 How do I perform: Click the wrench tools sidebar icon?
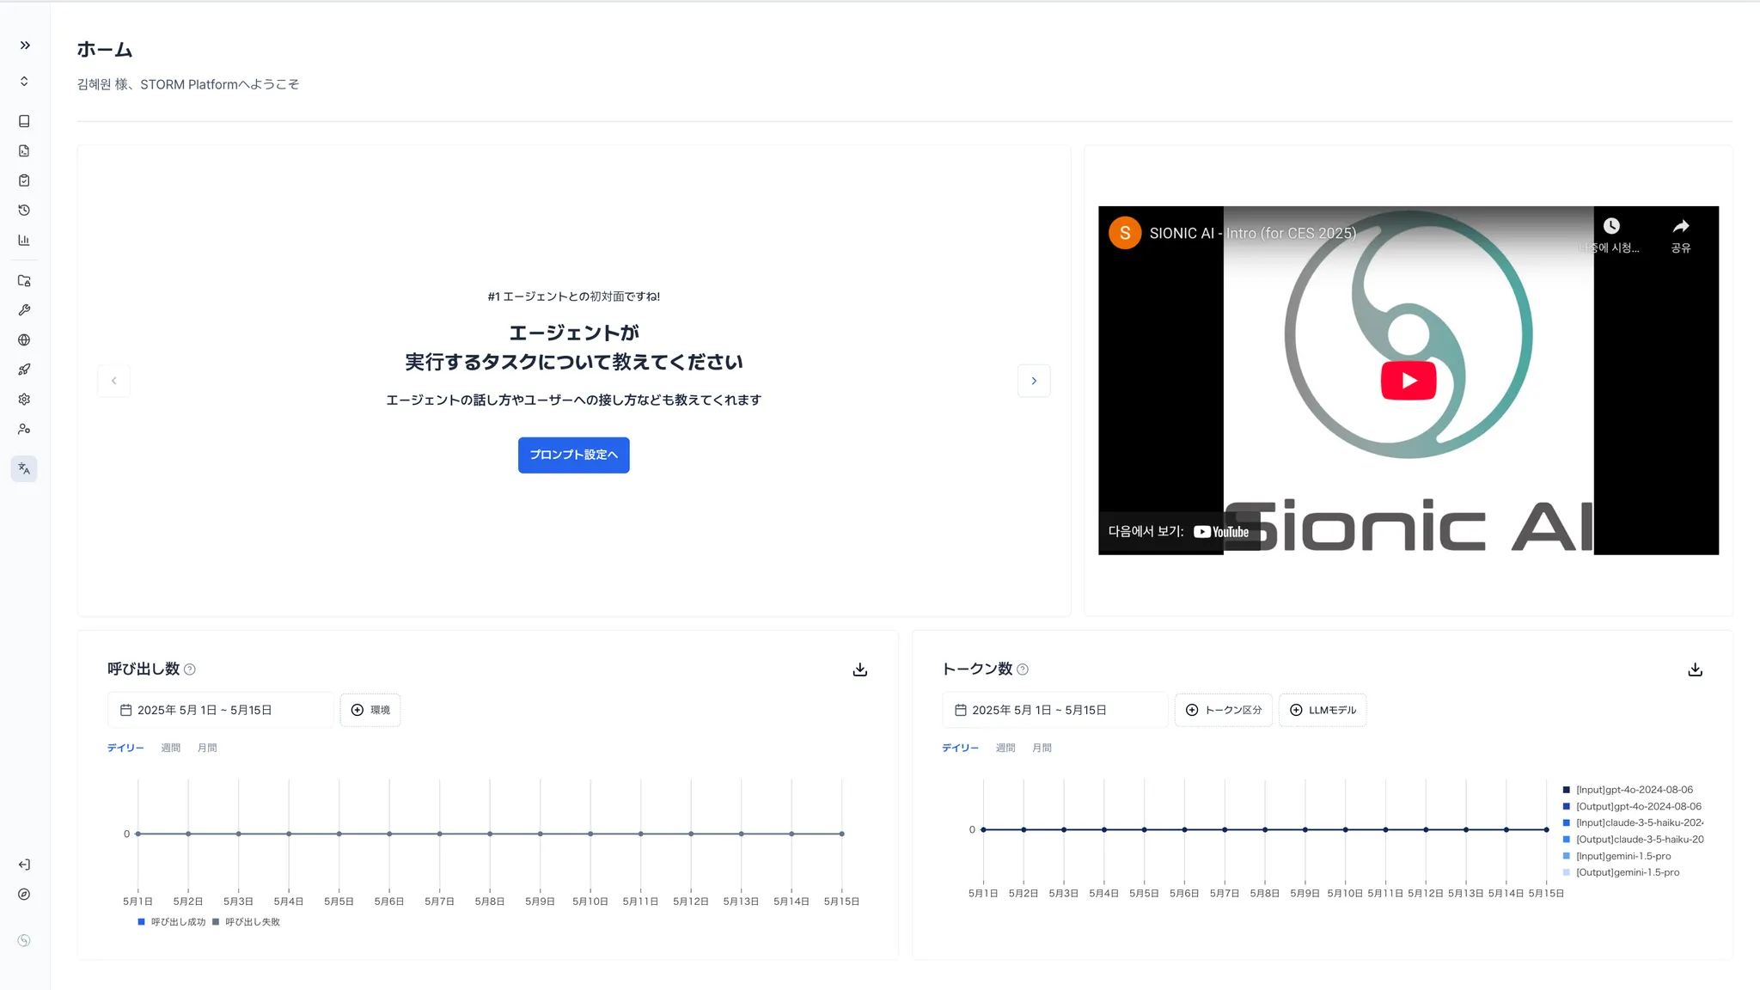[x=24, y=310]
